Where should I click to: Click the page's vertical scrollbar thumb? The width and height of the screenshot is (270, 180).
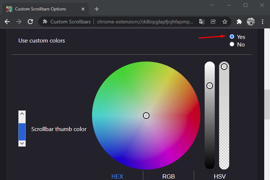[267, 104]
